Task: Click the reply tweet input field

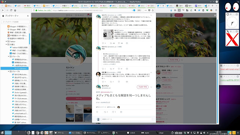Action: tap(127, 119)
